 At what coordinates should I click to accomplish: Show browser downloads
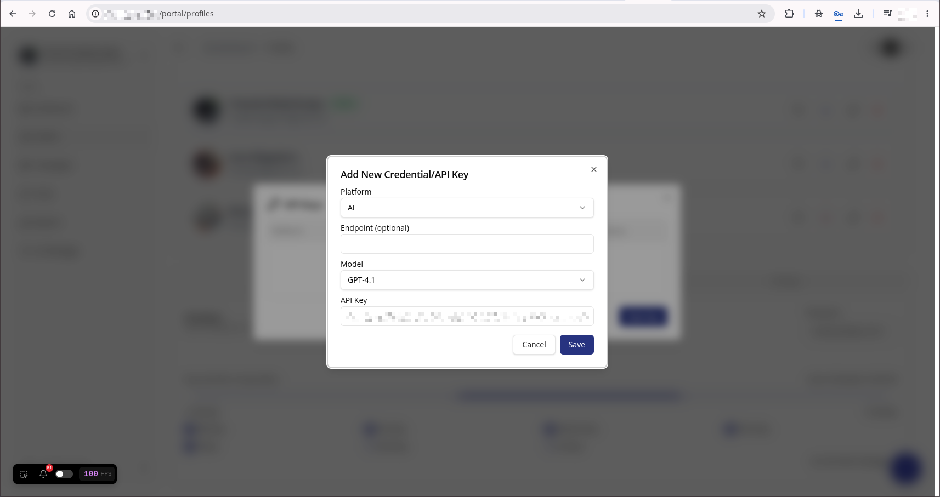click(858, 14)
